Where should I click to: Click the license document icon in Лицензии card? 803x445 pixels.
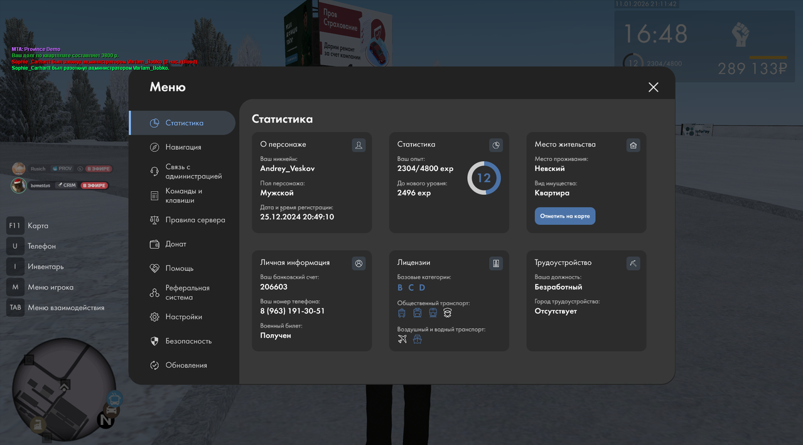[x=496, y=263]
